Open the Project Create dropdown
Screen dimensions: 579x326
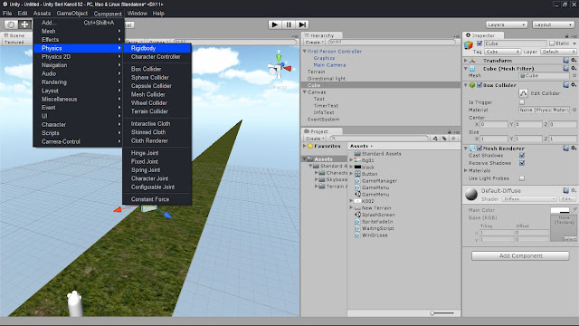[315, 139]
